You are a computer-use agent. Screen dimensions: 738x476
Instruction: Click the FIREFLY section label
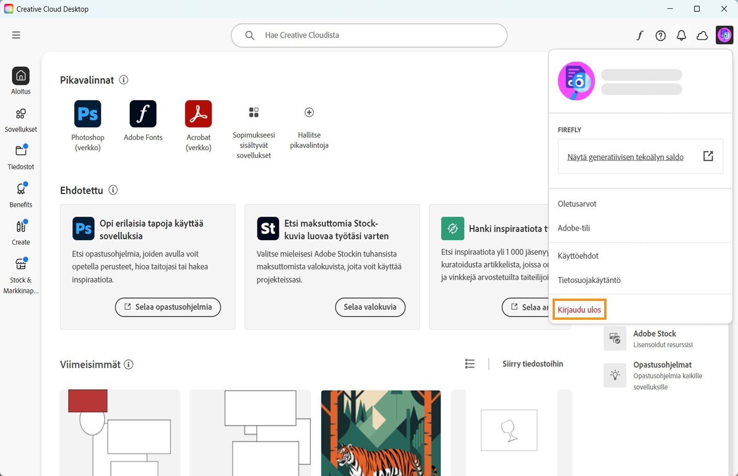pyautogui.click(x=569, y=130)
